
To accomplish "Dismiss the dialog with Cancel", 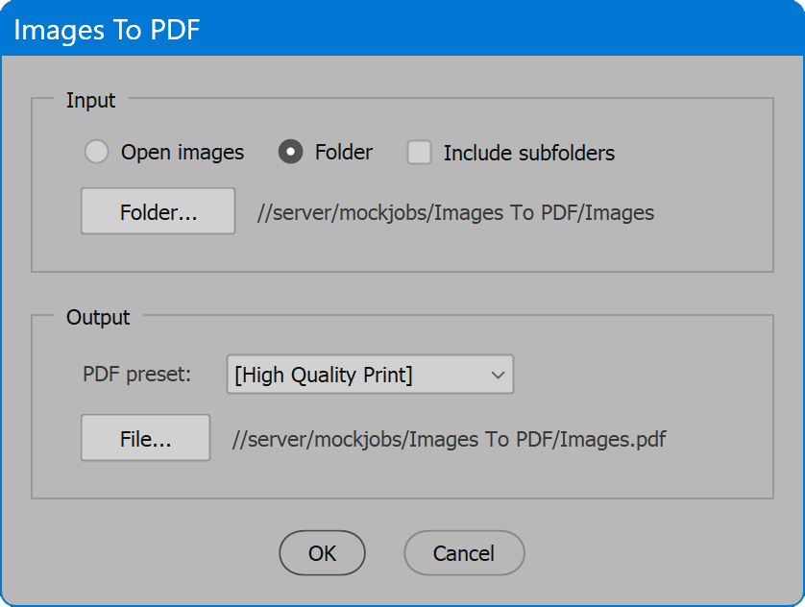I will pos(464,552).
